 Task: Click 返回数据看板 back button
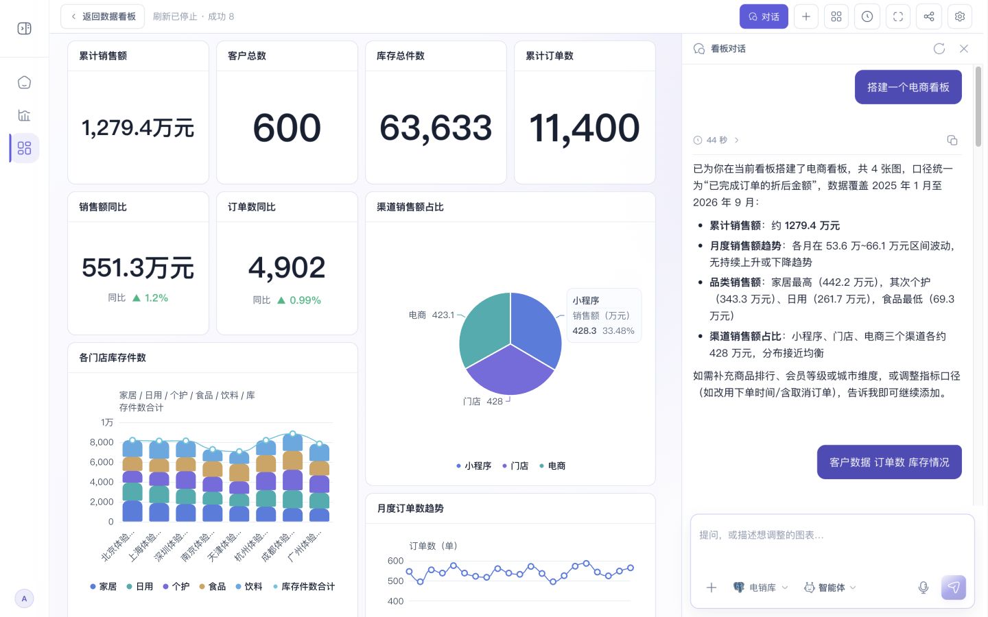point(102,16)
